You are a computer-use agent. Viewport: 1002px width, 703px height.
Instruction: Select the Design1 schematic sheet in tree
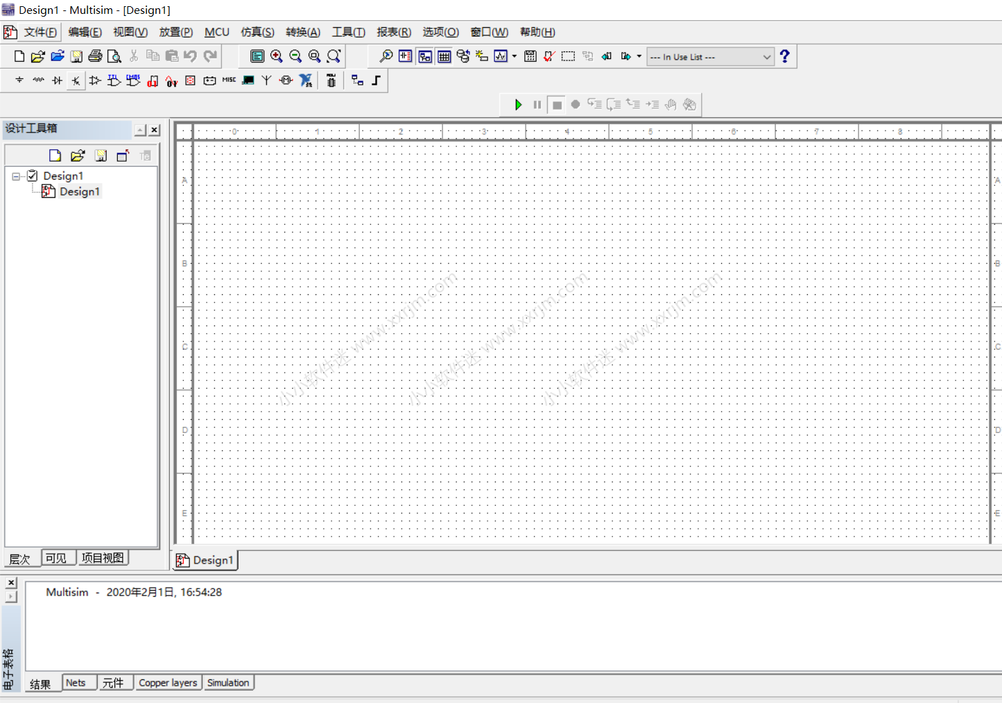tap(79, 192)
